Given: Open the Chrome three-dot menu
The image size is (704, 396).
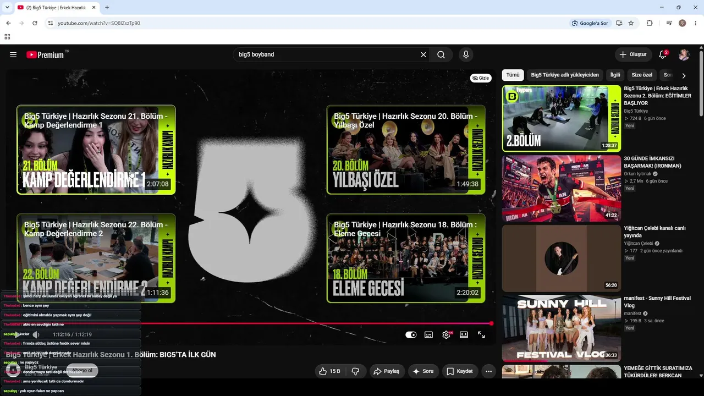Looking at the screenshot, I should tap(696, 23).
